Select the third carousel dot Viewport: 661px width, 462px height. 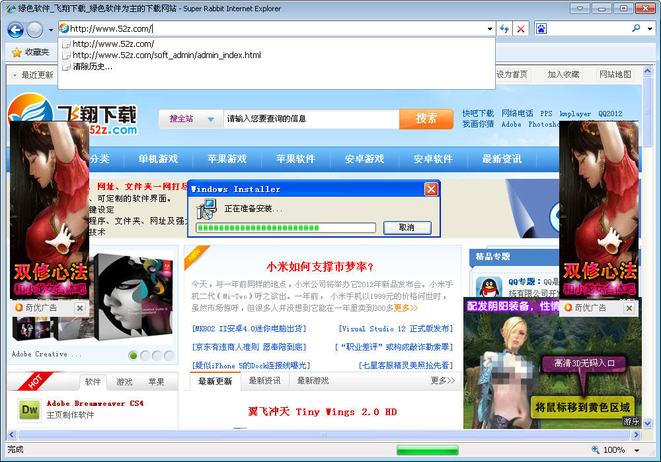[x=157, y=356]
